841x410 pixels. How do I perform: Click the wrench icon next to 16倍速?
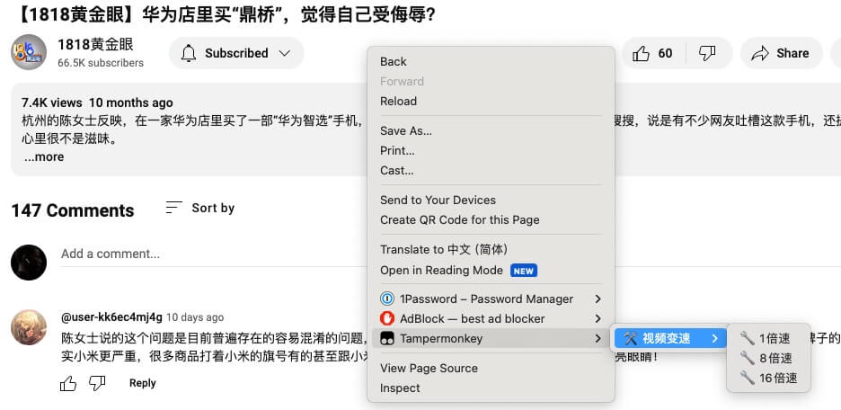coord(747,378)
